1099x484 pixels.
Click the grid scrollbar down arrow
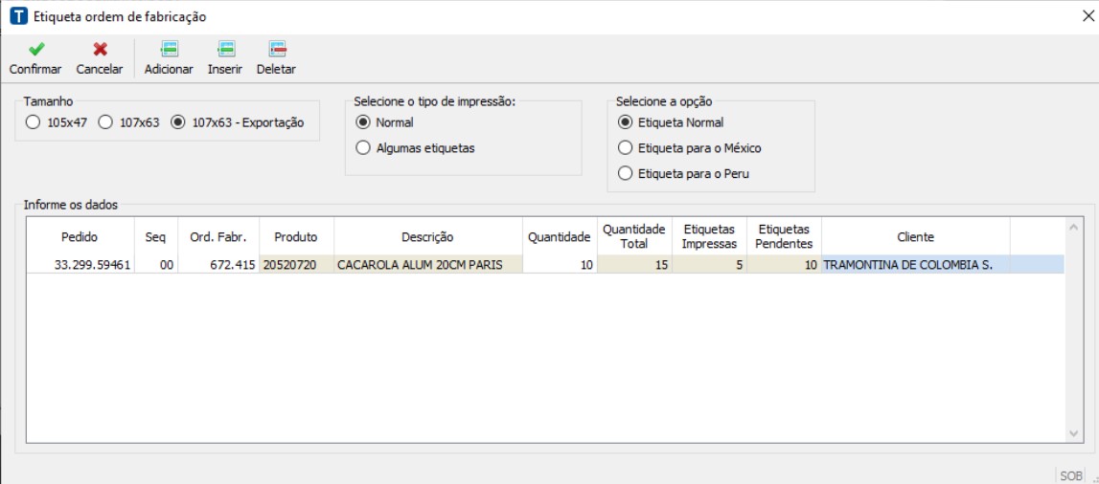1074,433
